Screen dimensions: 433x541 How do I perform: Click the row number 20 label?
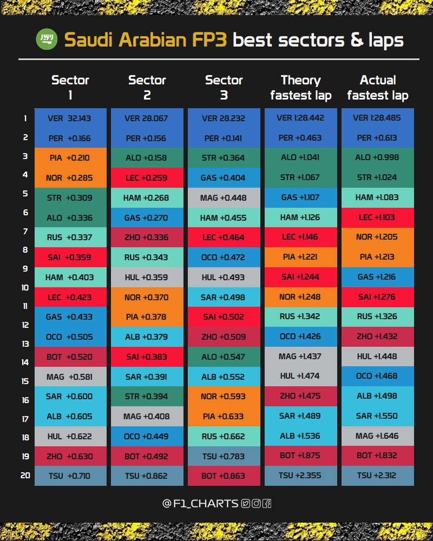(x=25, y=476)
